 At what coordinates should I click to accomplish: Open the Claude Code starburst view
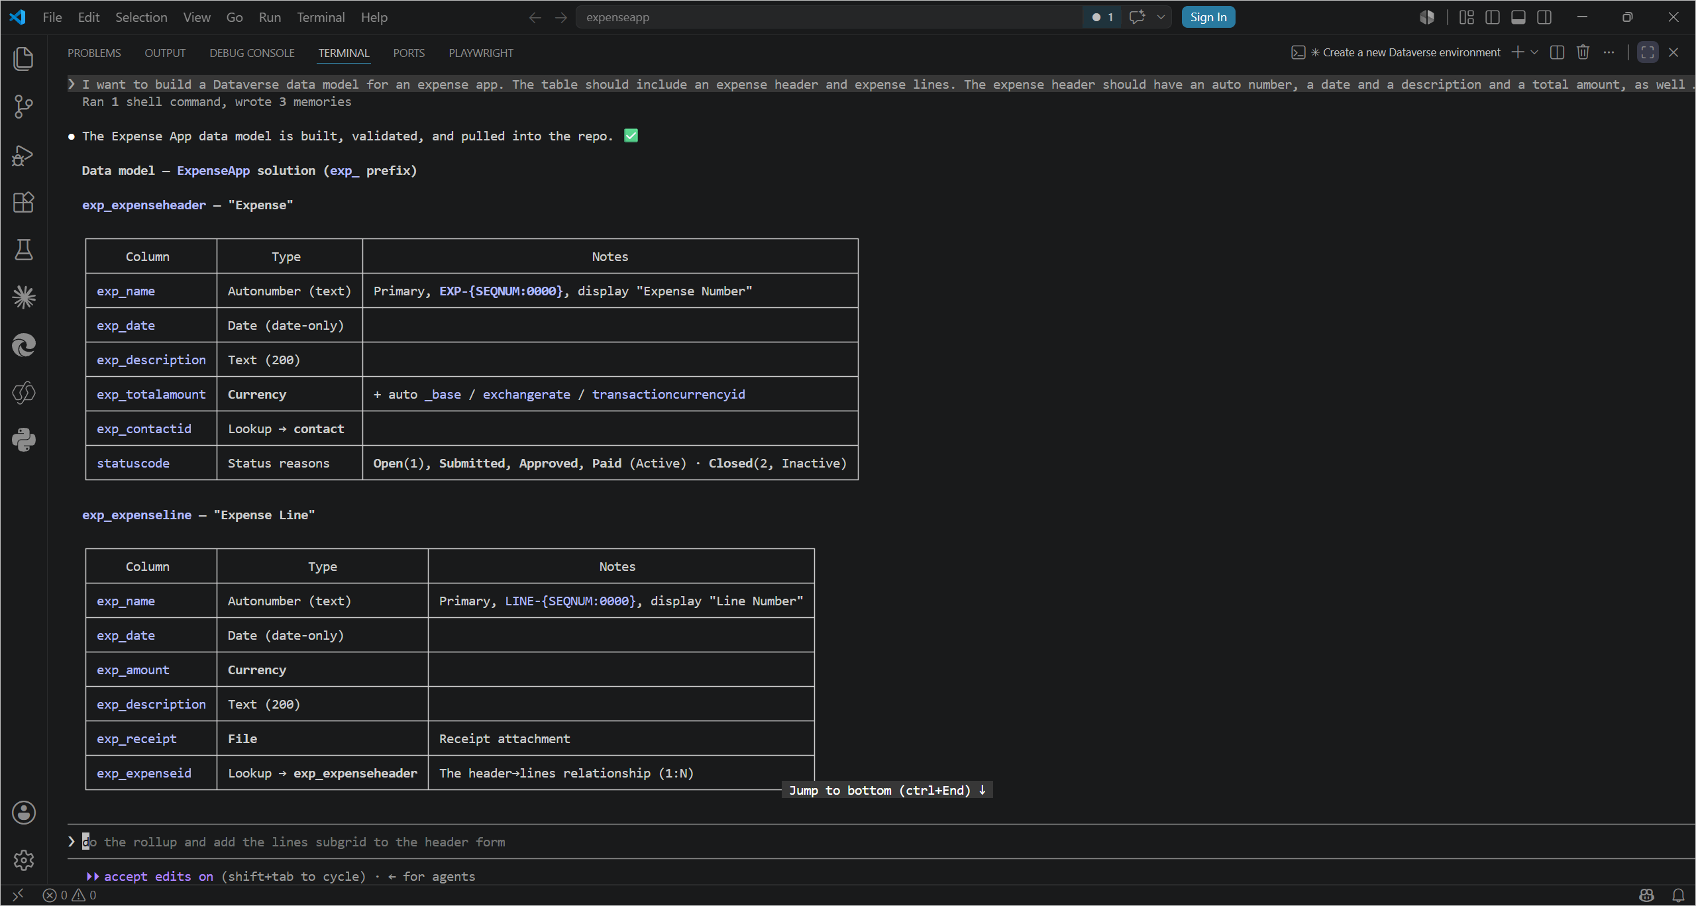[x=24, y=297]
